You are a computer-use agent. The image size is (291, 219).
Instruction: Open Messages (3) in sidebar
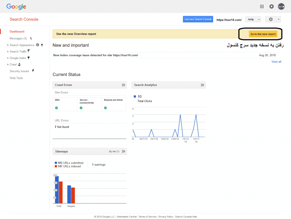[18, 38]
